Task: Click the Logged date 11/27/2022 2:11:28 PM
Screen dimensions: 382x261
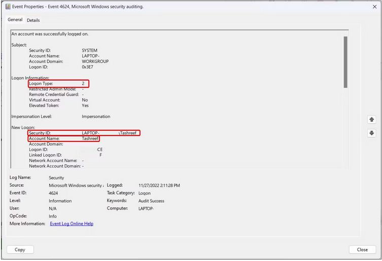Action: pyautogui.click(x=159, y=185)
